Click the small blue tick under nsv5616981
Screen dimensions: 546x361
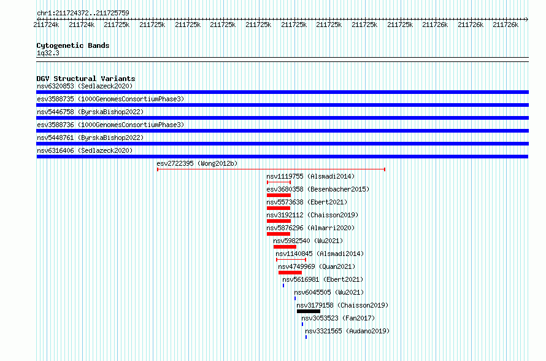click(283, 285)
